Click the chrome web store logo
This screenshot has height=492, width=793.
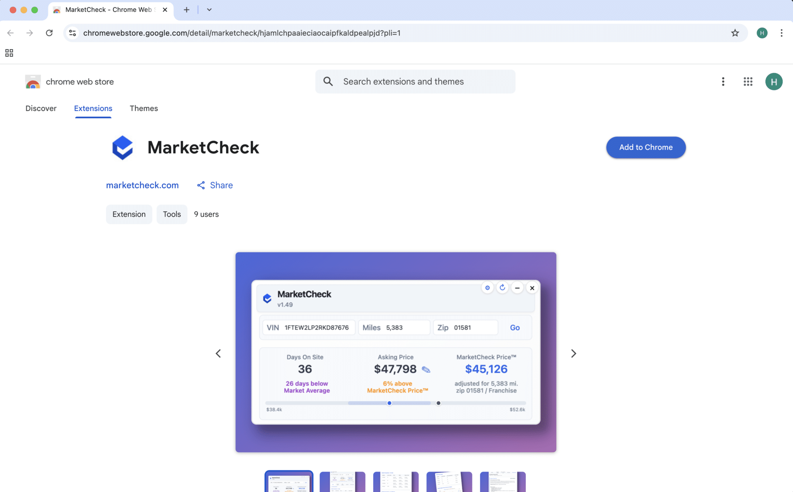pyautogui.click(x=33, y=82)
